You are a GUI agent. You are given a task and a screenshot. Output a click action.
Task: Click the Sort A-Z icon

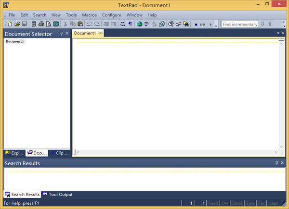(x=154, y=24)
